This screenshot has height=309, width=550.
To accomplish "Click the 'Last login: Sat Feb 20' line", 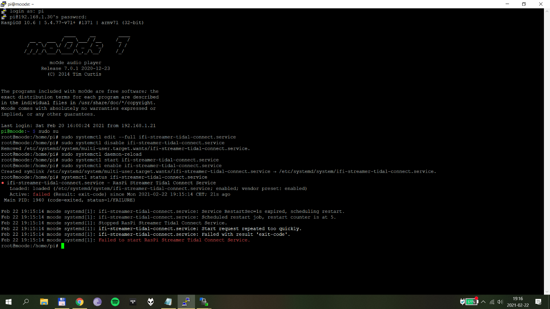I will [x=78, y=126].
